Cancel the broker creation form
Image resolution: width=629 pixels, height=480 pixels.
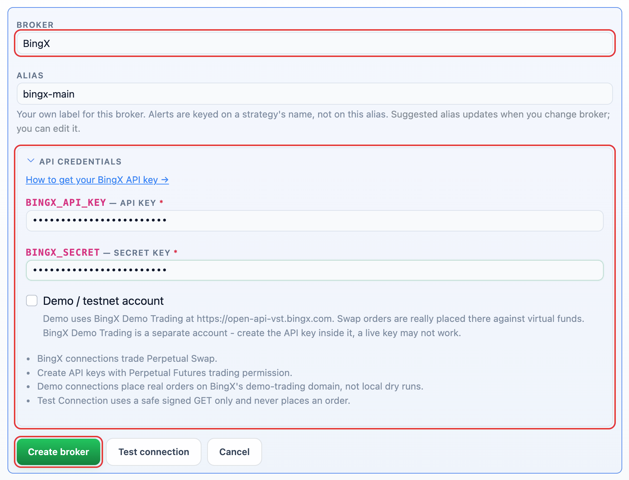click(x=234, y=452)
